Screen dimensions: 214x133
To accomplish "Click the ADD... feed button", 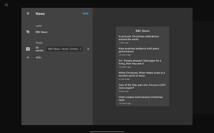I will pyautogui.click(x=39, y=57).
